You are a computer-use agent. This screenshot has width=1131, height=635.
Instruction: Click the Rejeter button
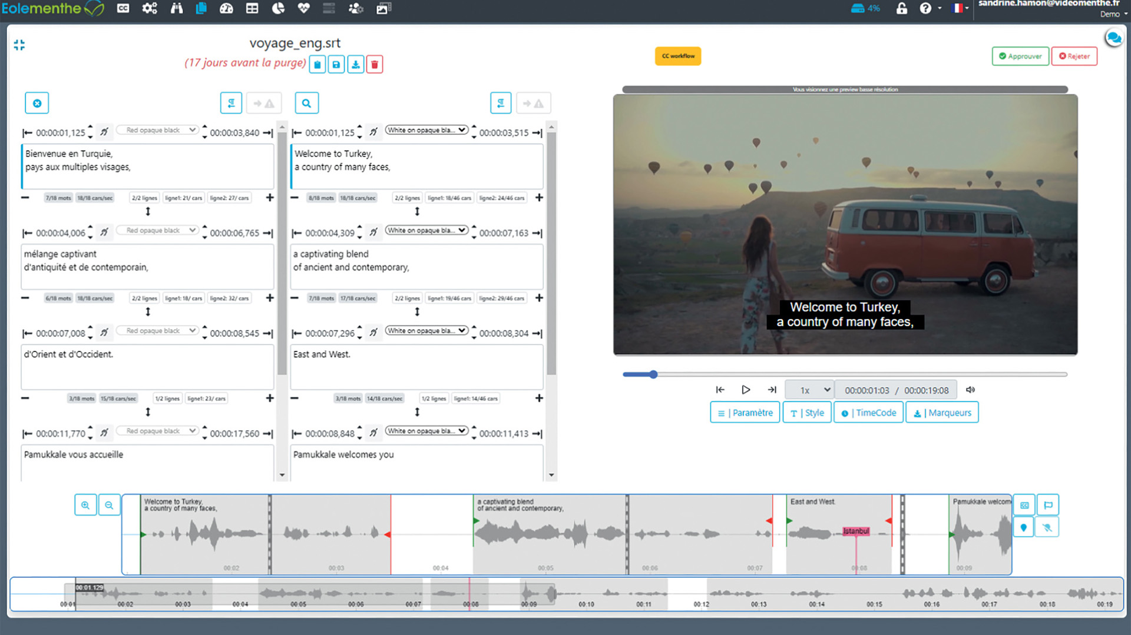[1074, 56]
